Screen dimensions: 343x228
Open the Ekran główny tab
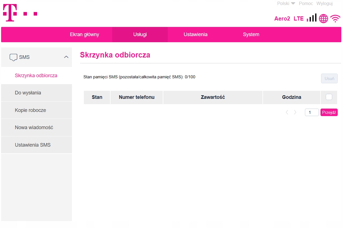pos(84,34)
